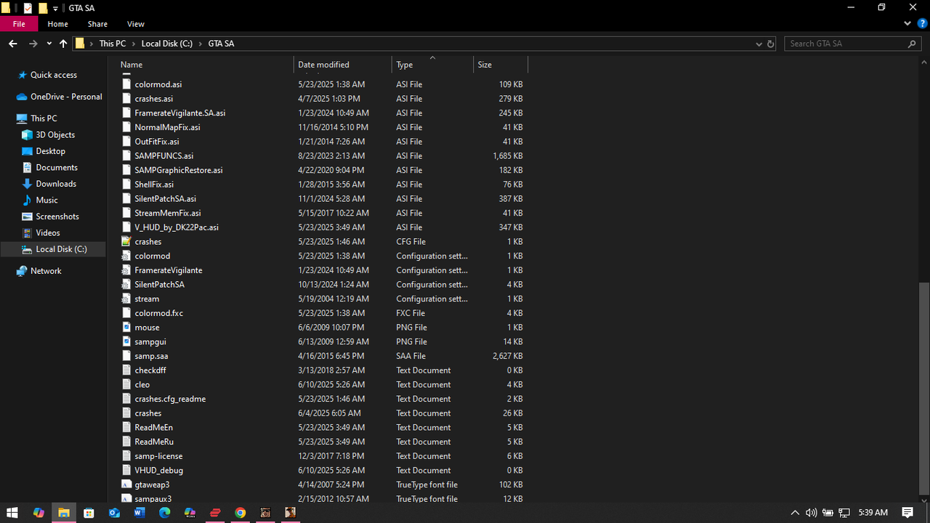Click the New folder quick access icon

(42, 8)
